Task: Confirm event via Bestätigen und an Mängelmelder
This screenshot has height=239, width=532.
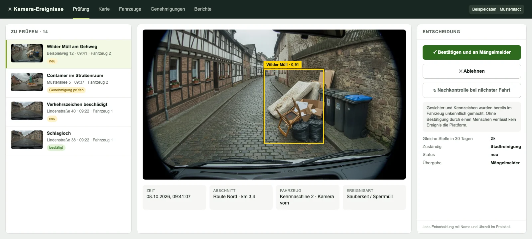Action: [x=472, y=52]
